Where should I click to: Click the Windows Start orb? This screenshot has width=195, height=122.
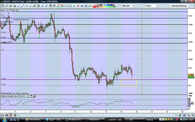(x=4, y=120)
